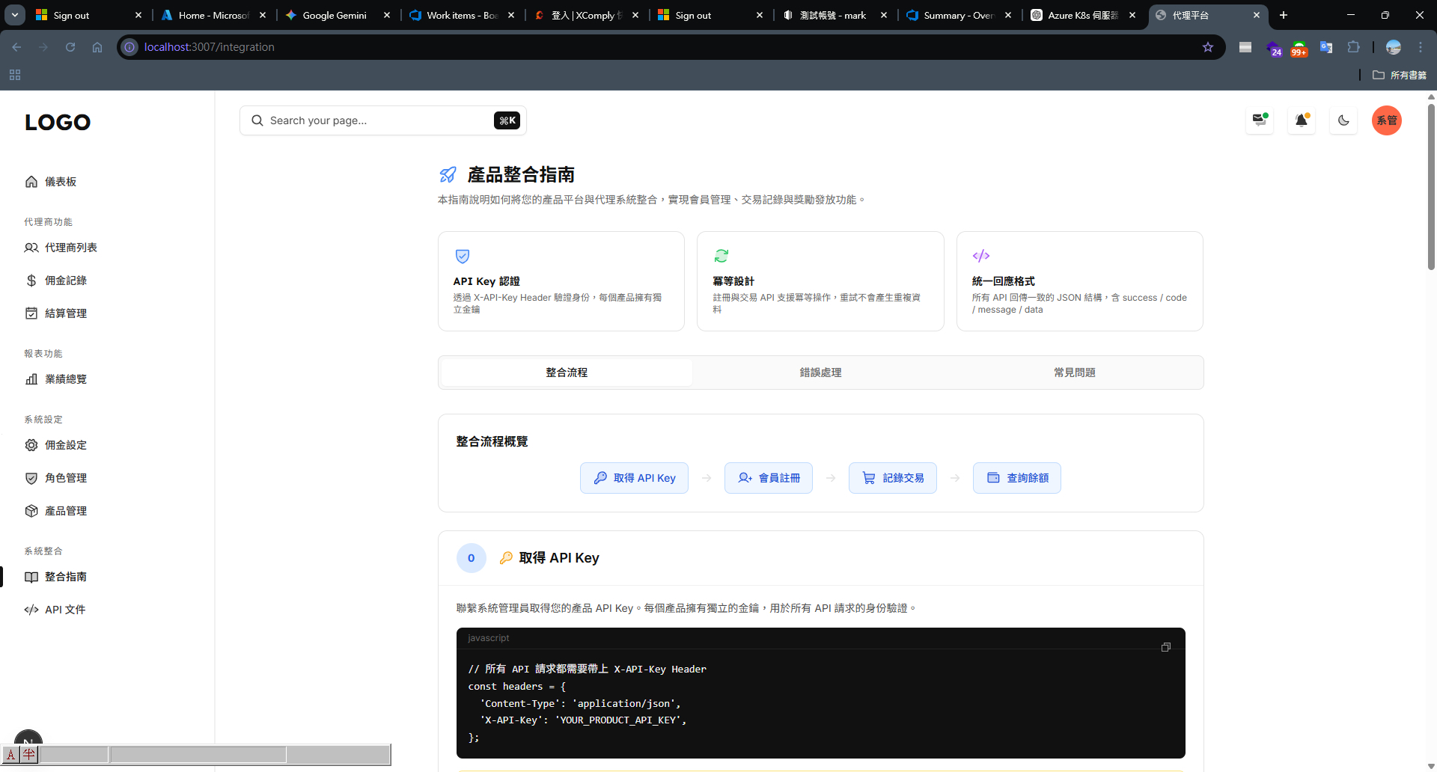Open 佣金記錄 from the sidebar
The width and height of the screenshot is (1437, 772).
(65, 281)
